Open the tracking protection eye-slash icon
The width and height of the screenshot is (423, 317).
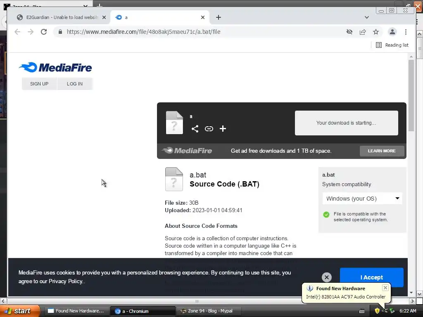click(x=349, y=32)
